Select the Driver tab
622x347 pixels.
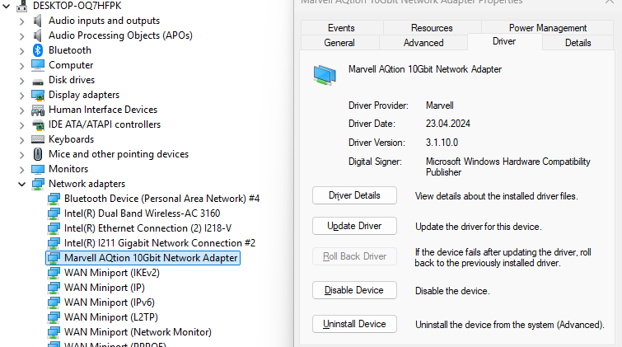[504, 41]
